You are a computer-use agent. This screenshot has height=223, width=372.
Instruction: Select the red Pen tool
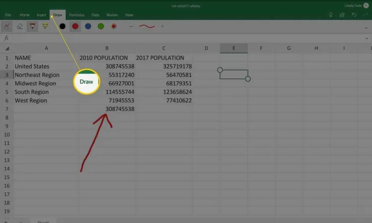33,26
